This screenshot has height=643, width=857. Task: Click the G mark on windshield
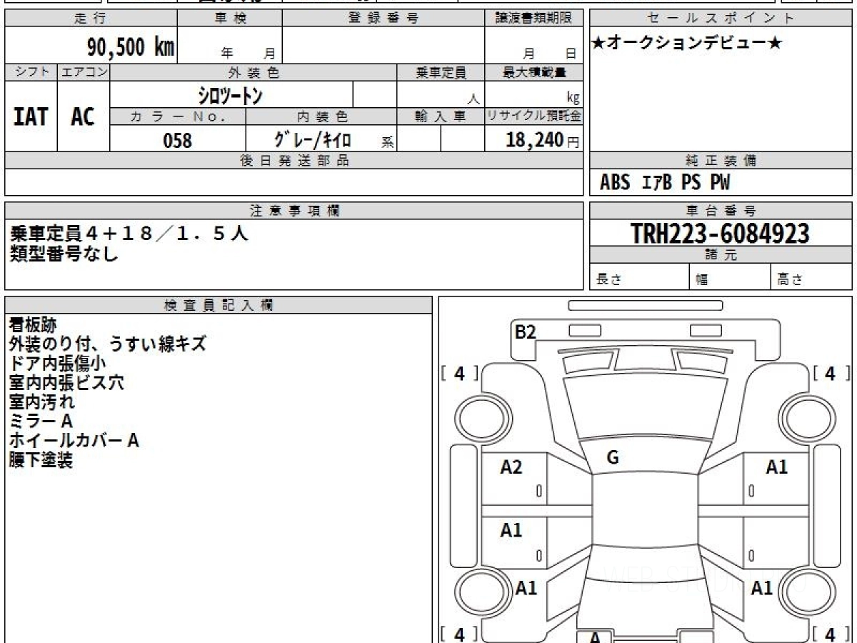pyautogui.click(x=612, y=458)
